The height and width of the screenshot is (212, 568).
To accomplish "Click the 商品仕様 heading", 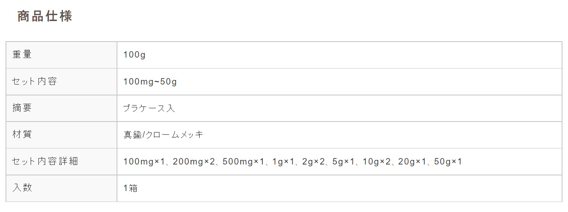I will 45,16.
